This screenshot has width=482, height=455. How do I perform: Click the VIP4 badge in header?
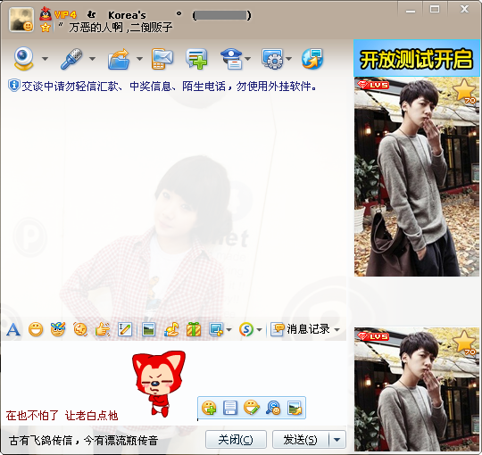coord(65,14)
